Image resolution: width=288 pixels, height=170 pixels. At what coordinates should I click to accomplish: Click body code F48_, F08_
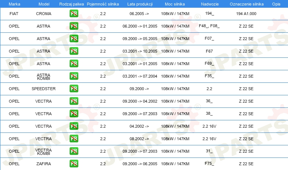(x=209, y=26)
